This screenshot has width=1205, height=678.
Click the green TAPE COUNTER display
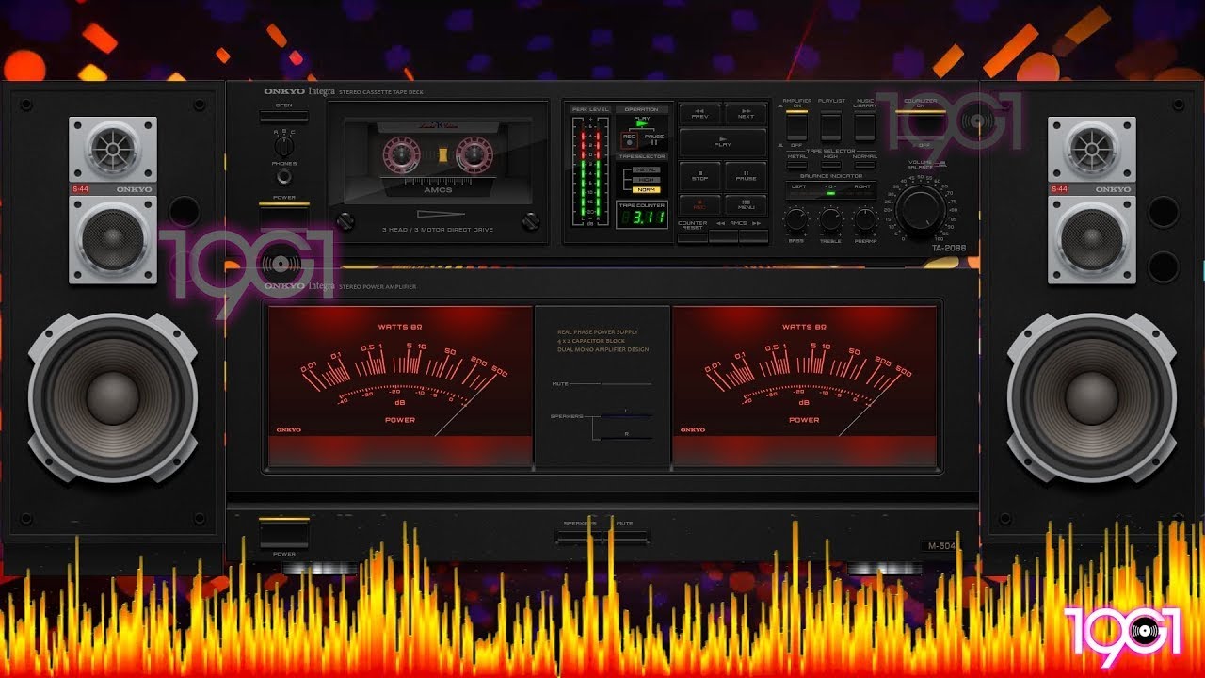[642, 217]
